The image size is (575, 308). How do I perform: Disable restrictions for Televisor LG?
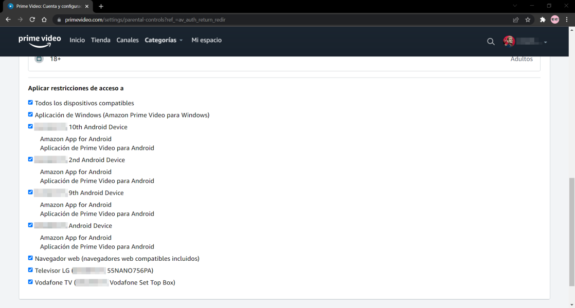pyautogui.click(x=30, y=270)
